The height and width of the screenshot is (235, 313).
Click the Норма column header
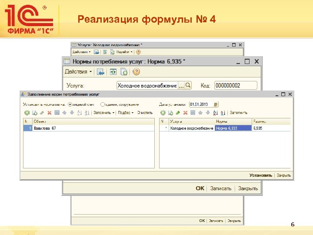(233, 121)
